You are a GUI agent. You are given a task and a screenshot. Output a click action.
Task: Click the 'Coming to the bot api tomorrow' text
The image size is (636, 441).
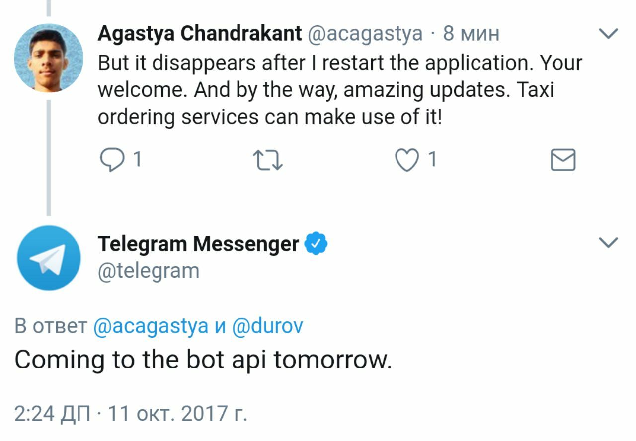tap(203, 360)
